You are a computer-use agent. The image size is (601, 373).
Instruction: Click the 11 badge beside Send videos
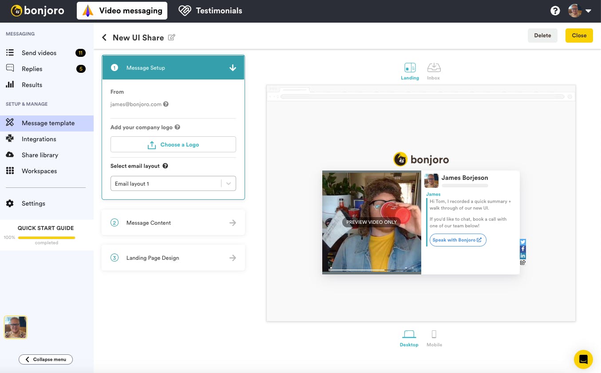click(80, 53)
